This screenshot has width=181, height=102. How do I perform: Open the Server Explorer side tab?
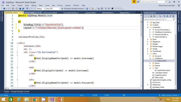pos(2,16)
